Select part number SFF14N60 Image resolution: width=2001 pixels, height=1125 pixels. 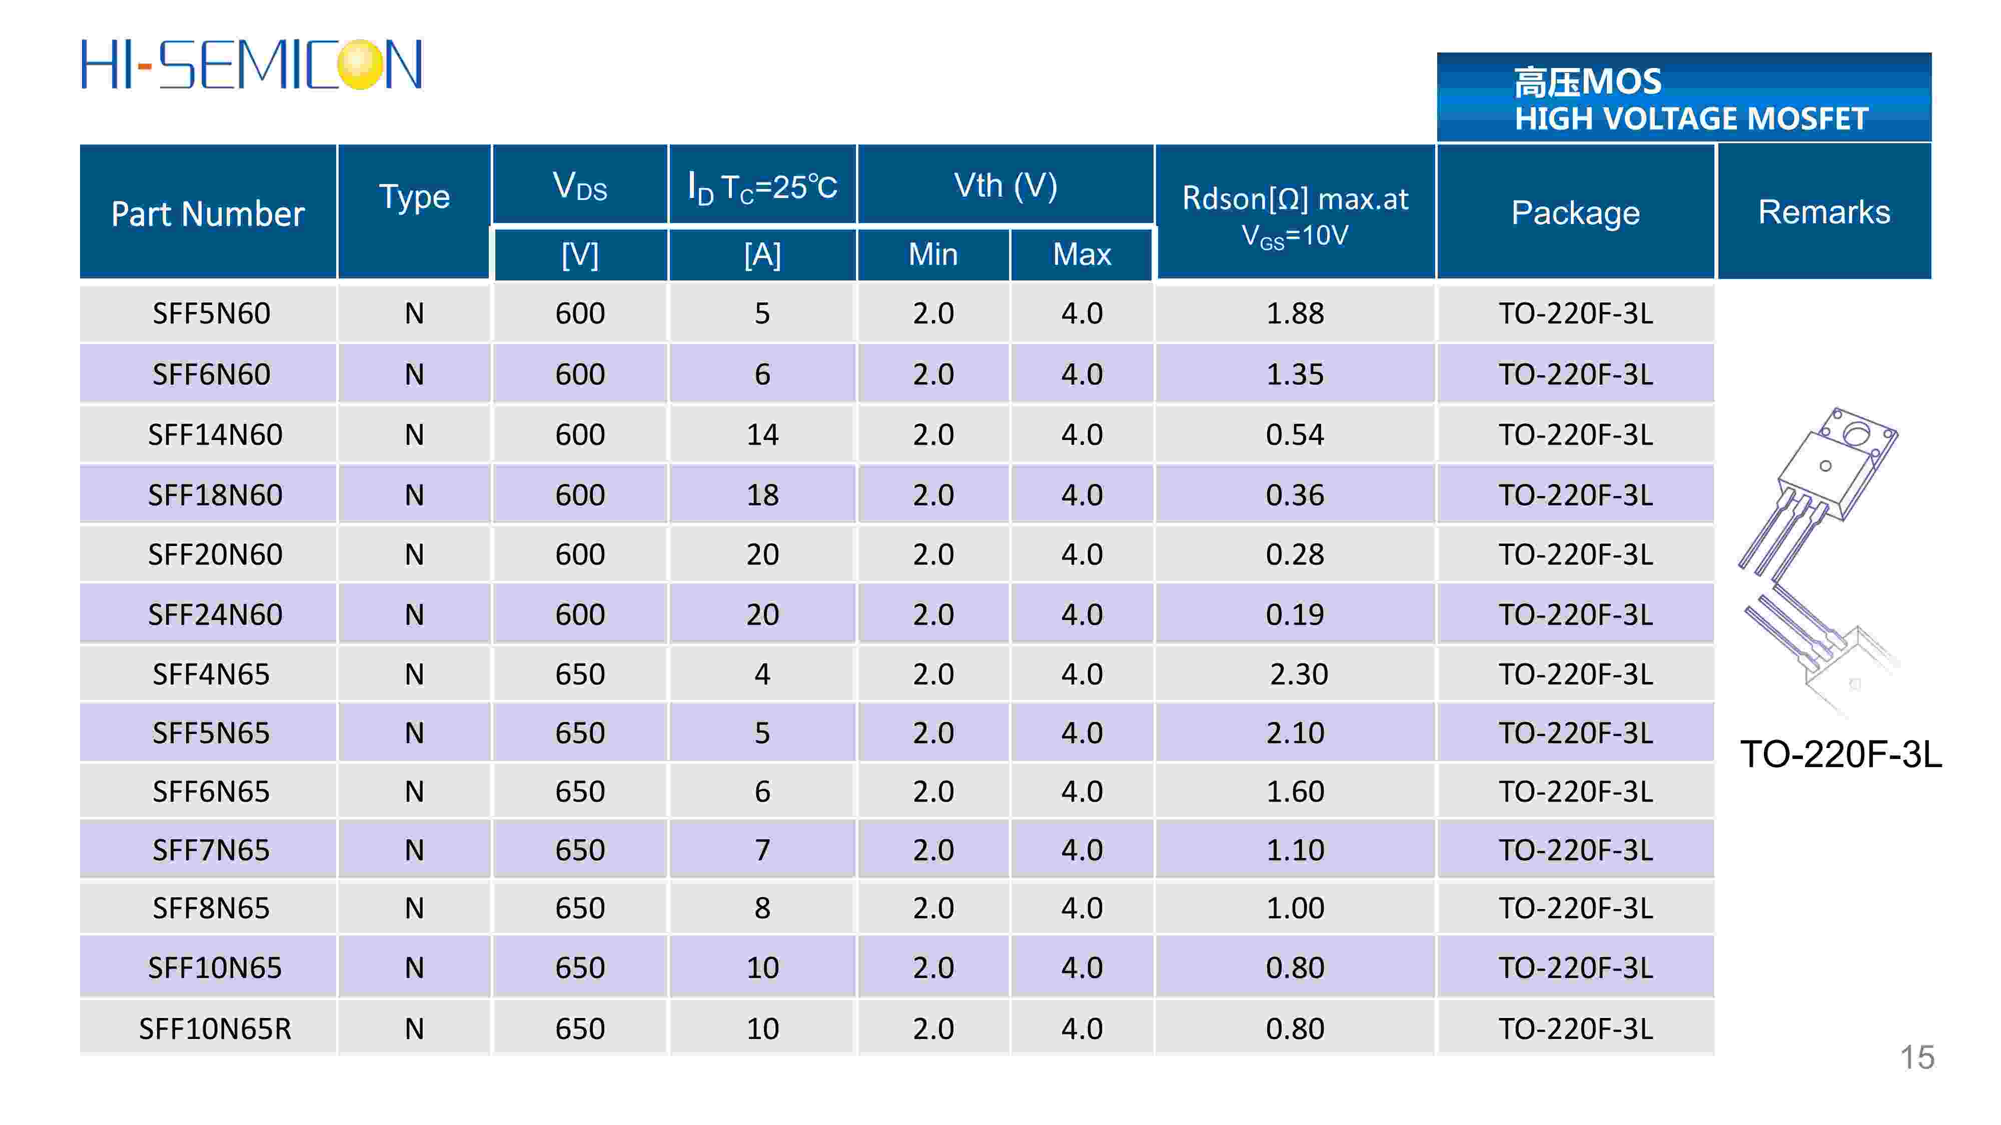pos(215,435)
